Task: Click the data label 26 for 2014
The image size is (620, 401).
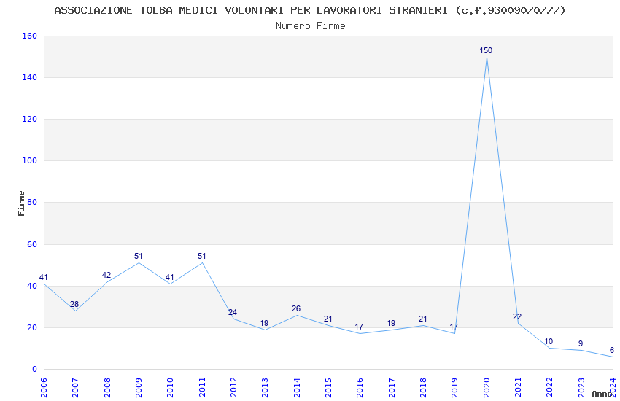Action: (296, 308)
